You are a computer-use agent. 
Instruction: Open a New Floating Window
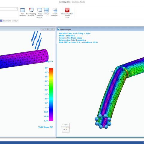(31, 12)
